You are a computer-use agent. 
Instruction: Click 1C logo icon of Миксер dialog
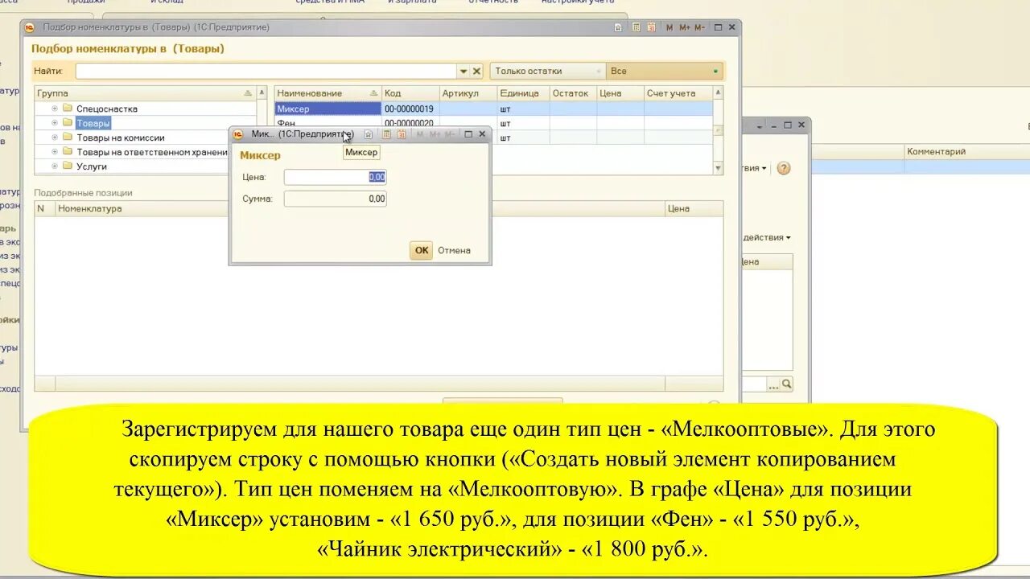pyautogui.click(x=238, y=134)
